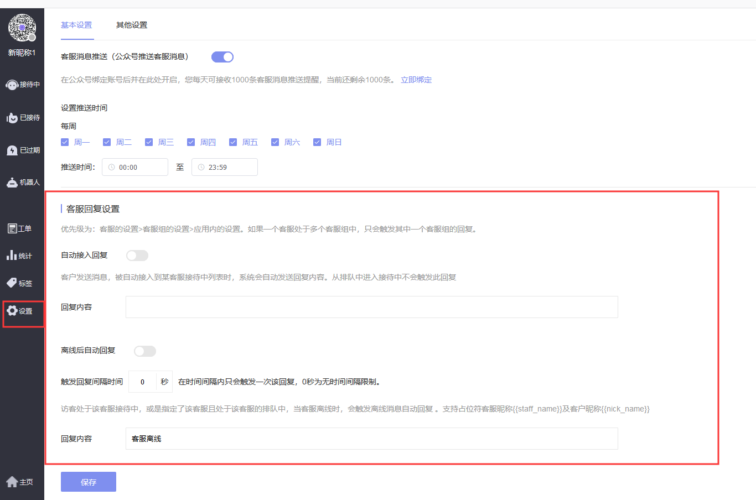Open 接待中 conversations in sidebar
Screen dimensions: 756x500
[x=22, y=85]
